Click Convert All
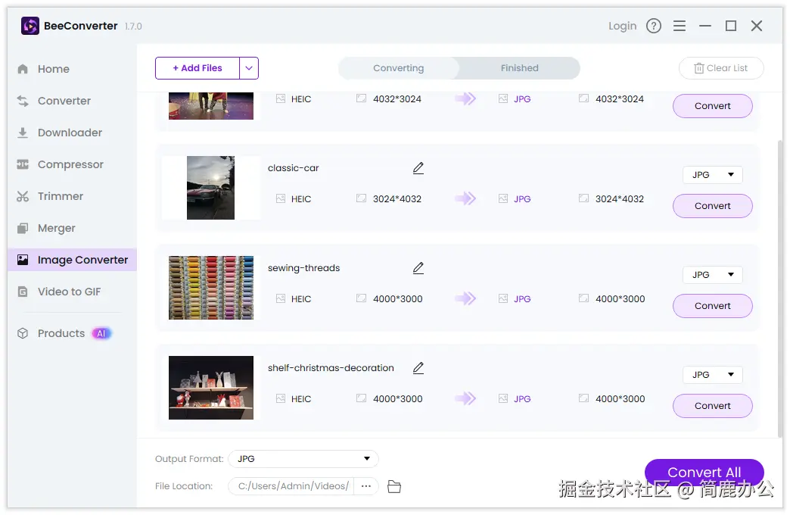The width and height of the screenshot is (790, 515). point(704,471)
